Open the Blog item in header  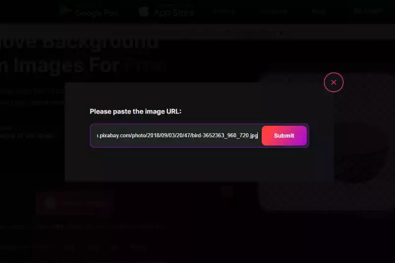point(318,11)
